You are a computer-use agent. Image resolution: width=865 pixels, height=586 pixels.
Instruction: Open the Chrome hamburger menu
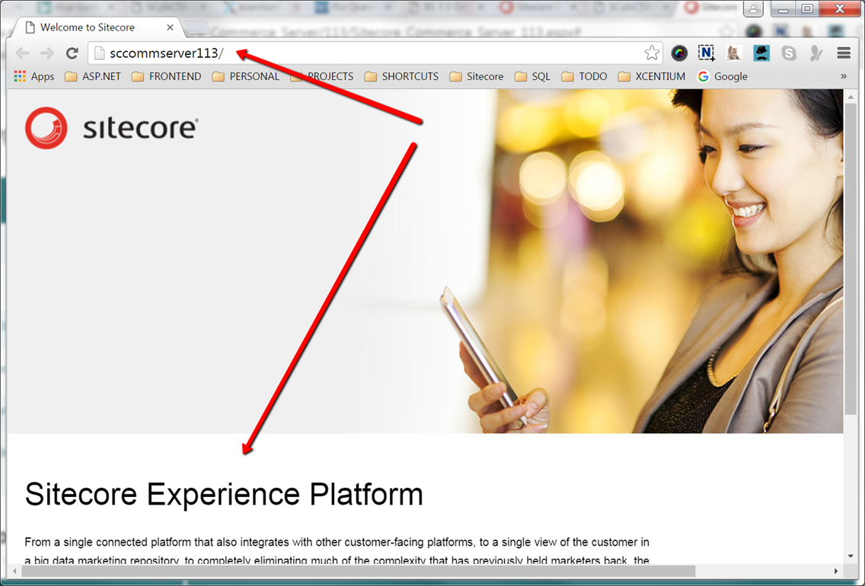click(x=844, y=53)
